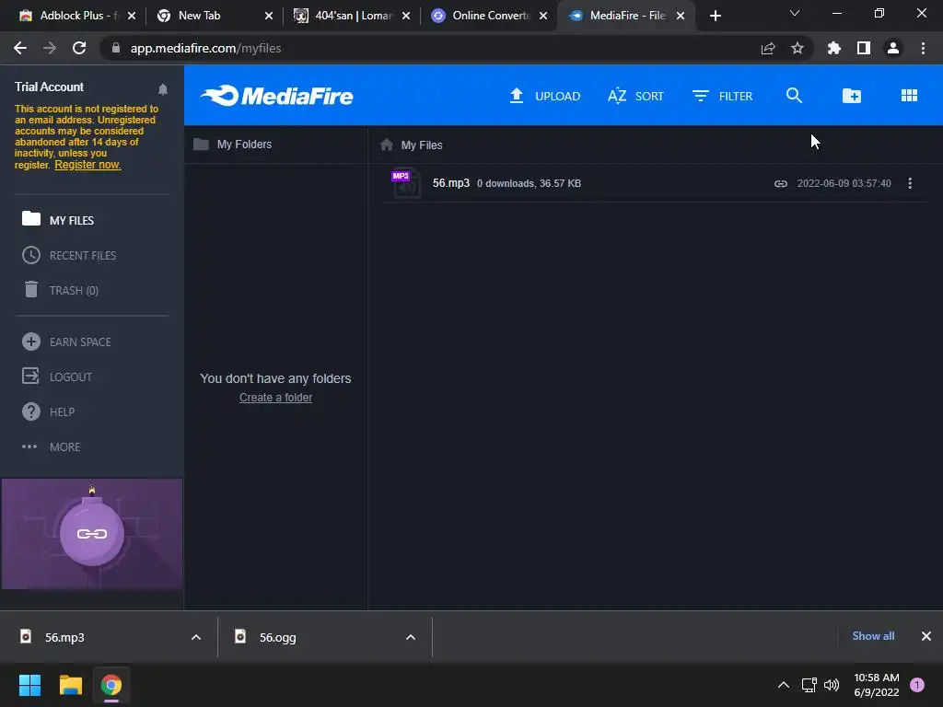943x707 pixels.
Task: Click the lock site info icon
Action: point(116,48)
